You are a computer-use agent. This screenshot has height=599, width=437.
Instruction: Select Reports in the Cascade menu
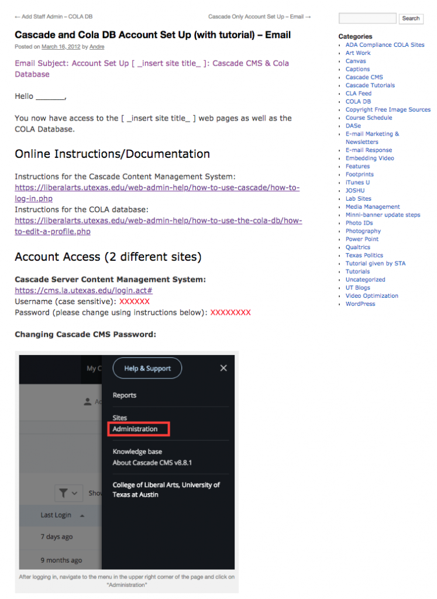(124, 395)
